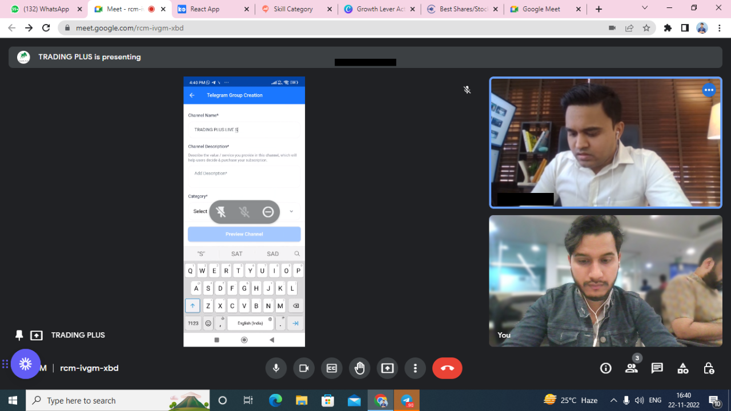Click Windows taskbar search box
Screen dimensions: 731x411
pos(118,401)
